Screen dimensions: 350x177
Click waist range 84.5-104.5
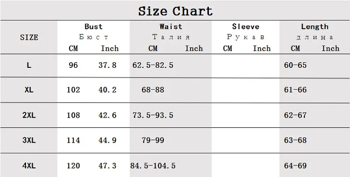pos(153,166)
